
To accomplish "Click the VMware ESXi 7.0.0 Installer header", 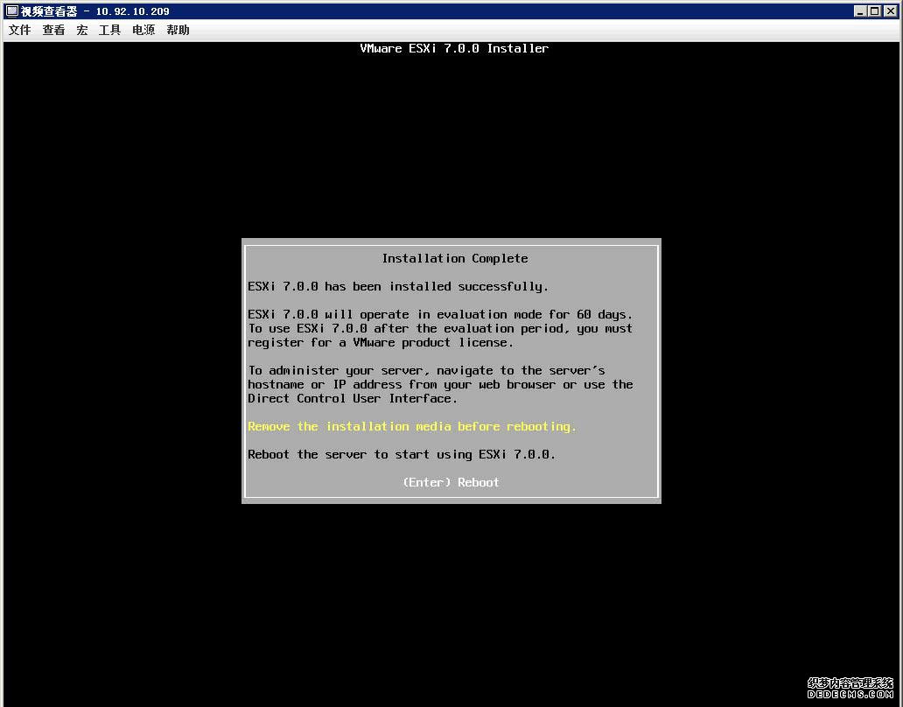I will (454, 48).
